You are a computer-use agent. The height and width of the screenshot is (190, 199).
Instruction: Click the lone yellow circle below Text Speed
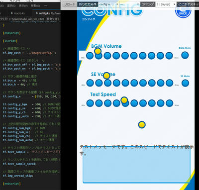pyautogui.click(x=142, y=125)
